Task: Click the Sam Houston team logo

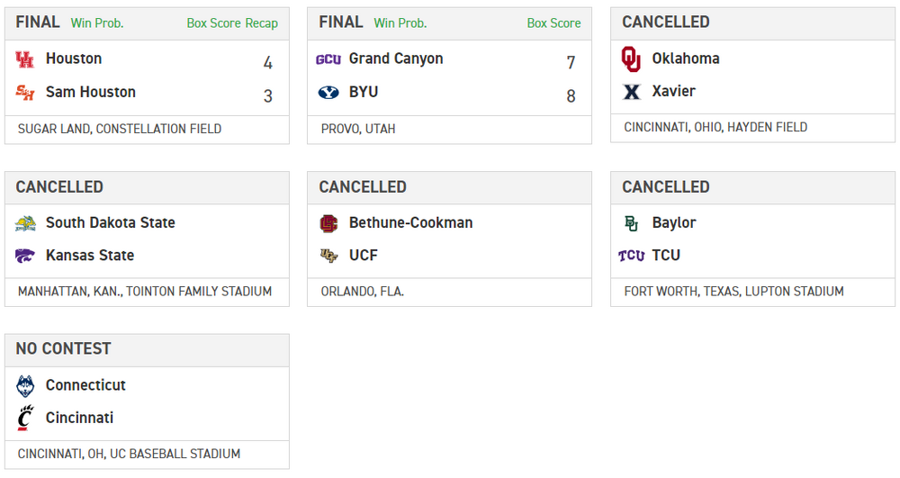Action: pos(24,92)
